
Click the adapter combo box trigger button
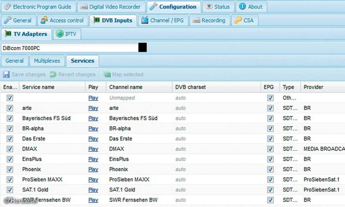point(143,48)
